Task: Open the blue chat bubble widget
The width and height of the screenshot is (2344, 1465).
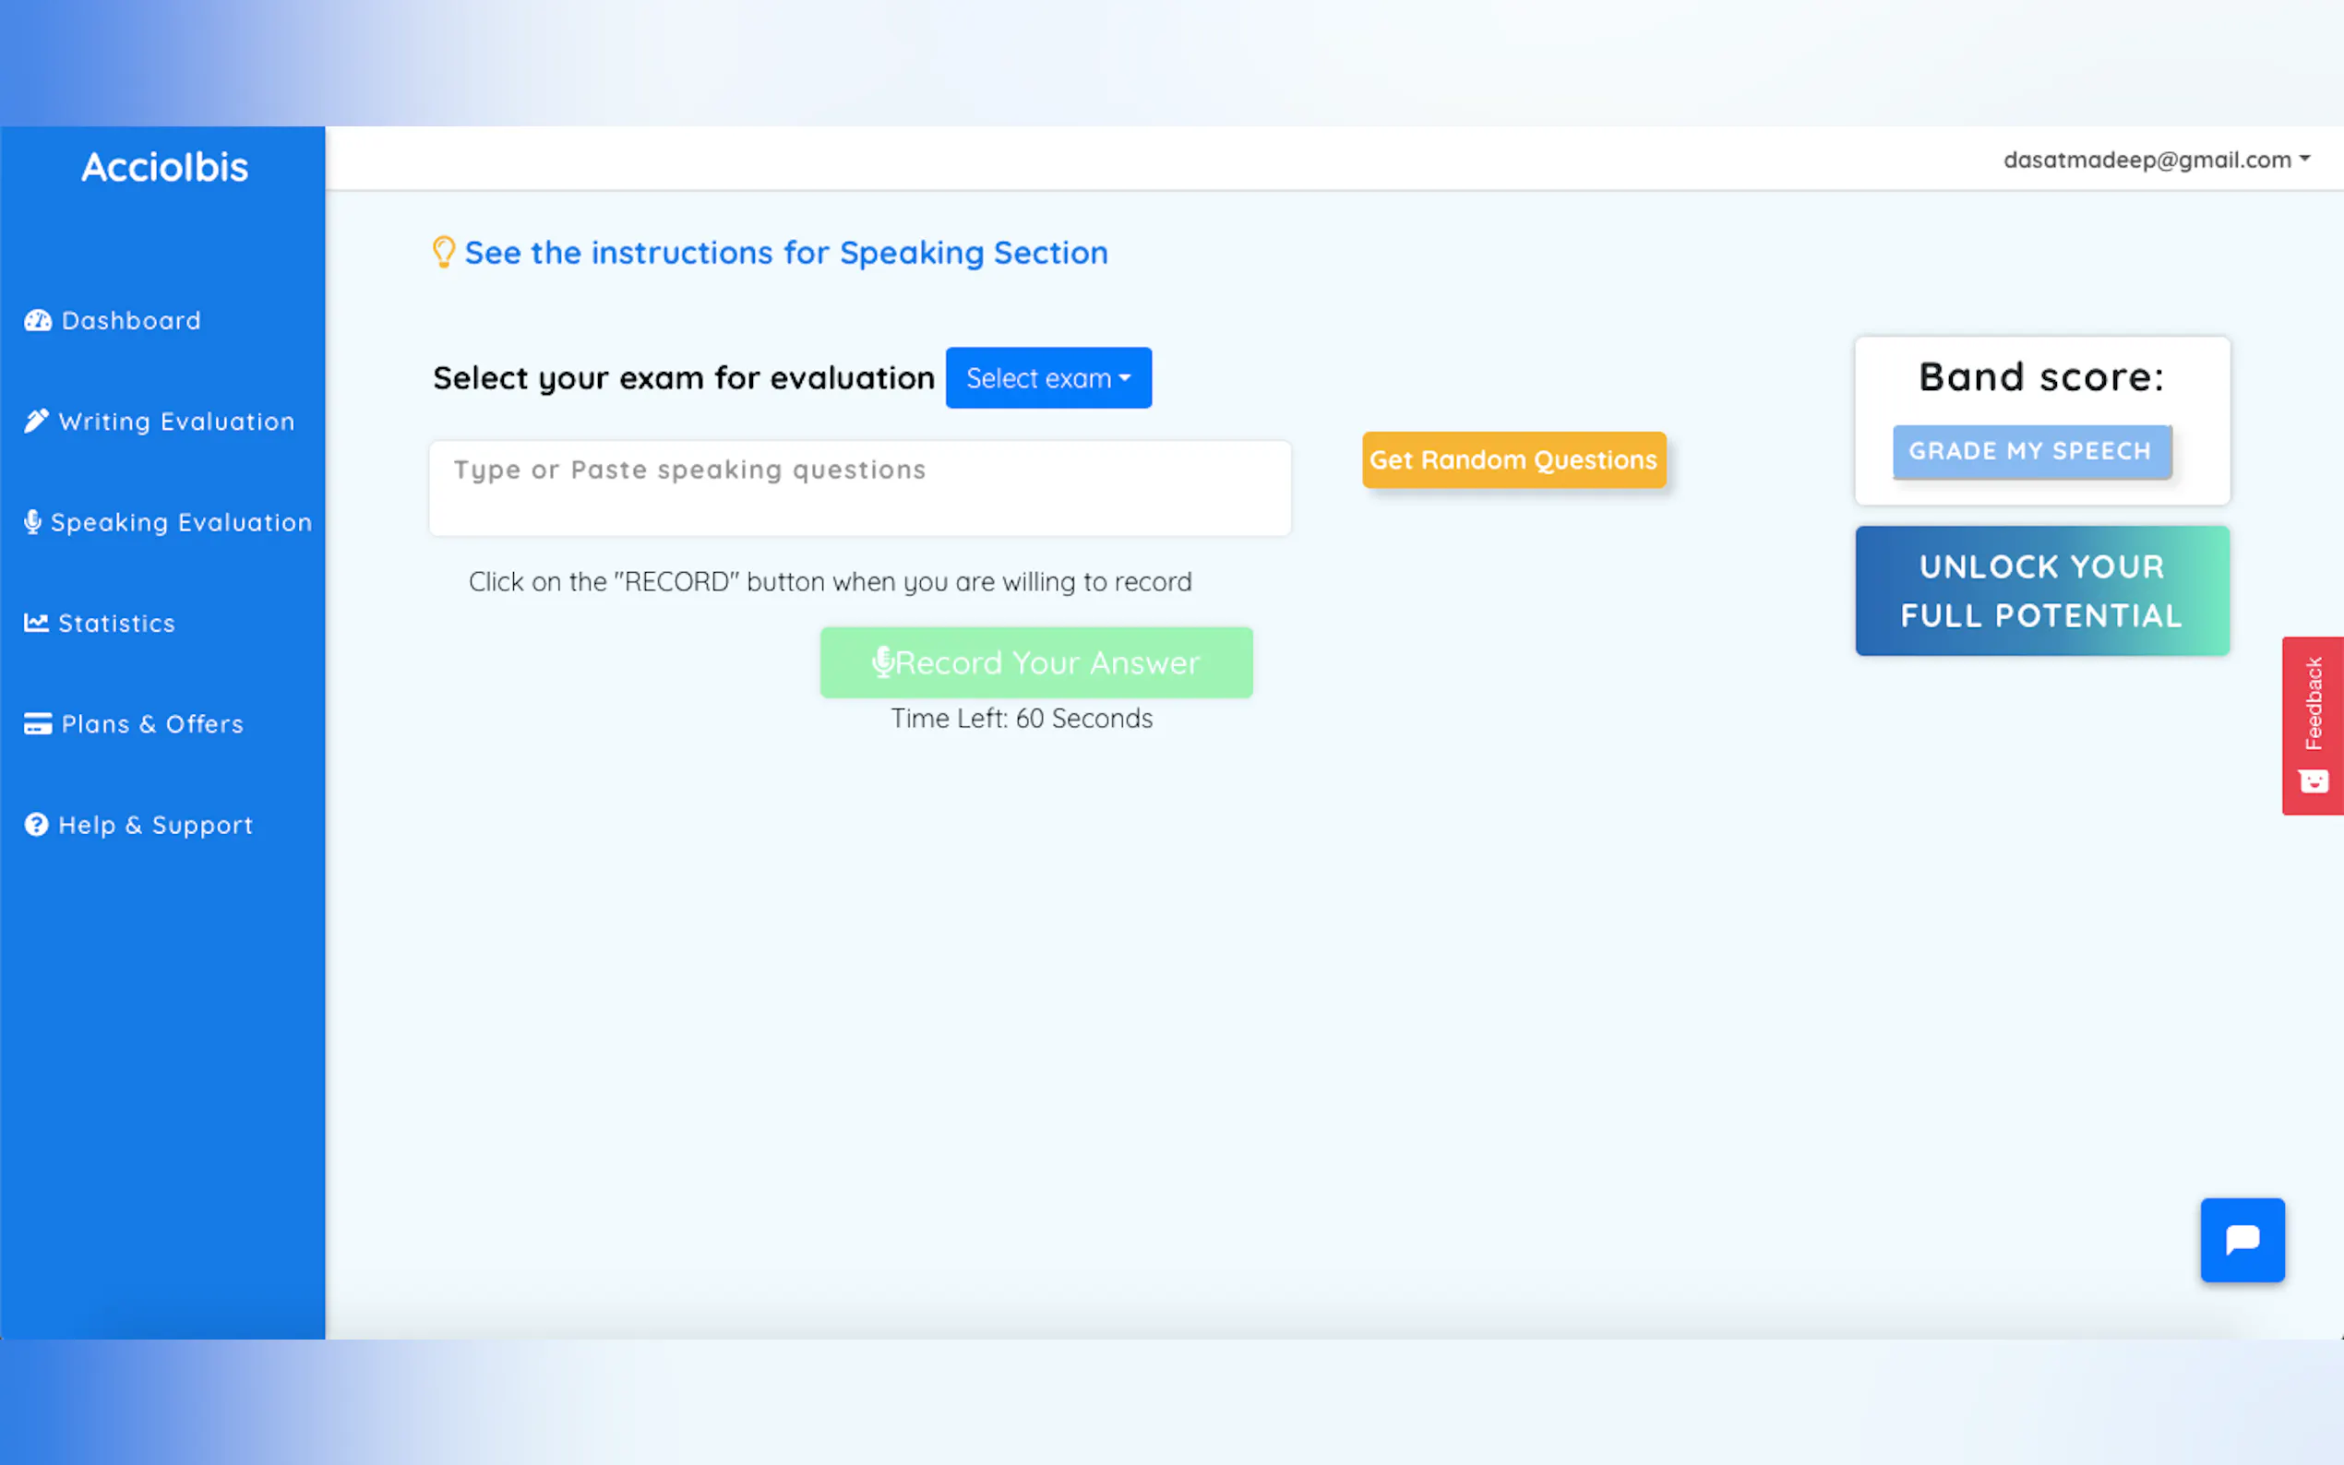Action: (2242, 1239)
